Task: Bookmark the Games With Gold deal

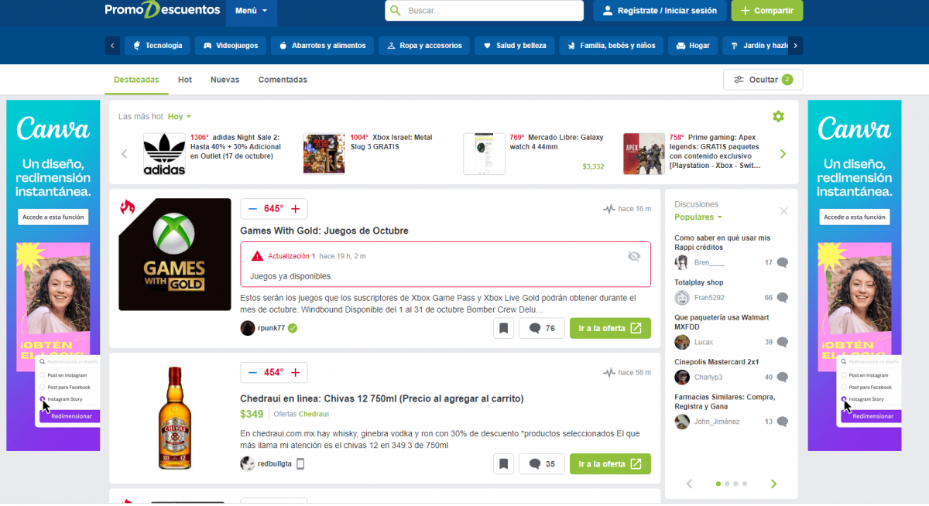Action: coord(503,328)
